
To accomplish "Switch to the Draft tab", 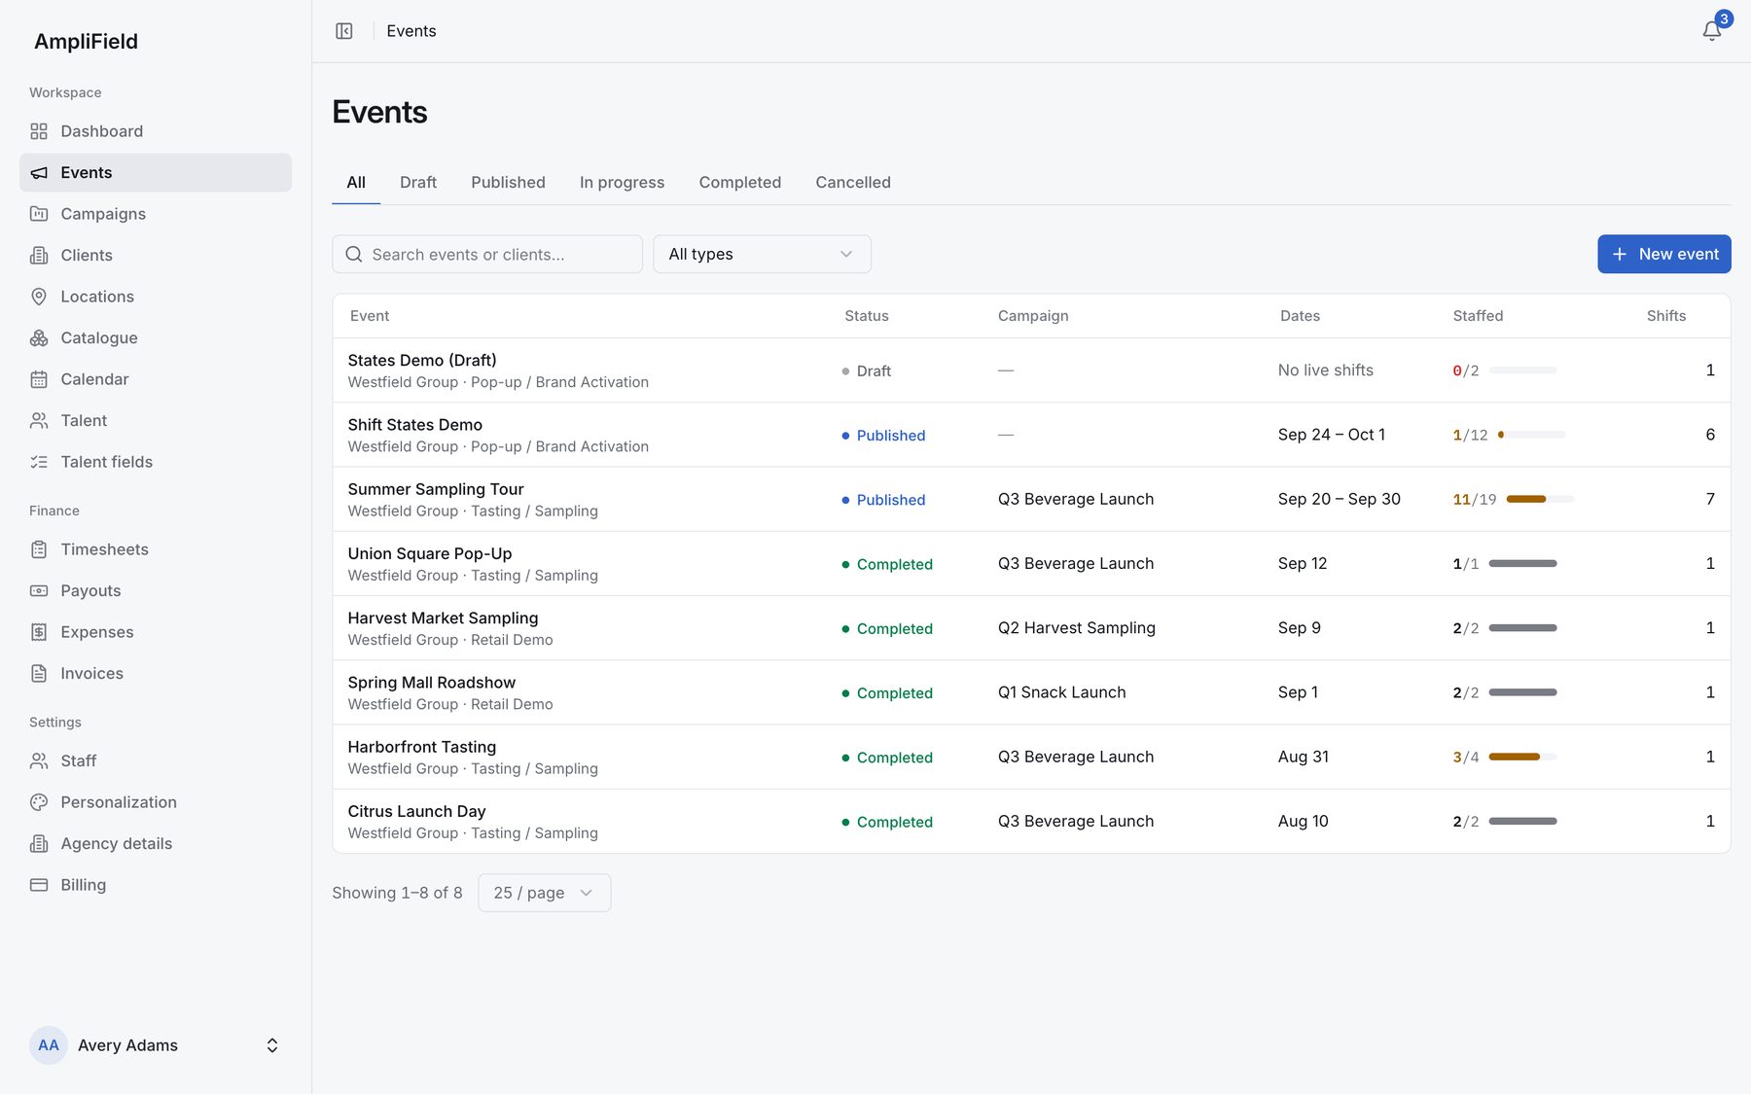I will pos(418,182).
